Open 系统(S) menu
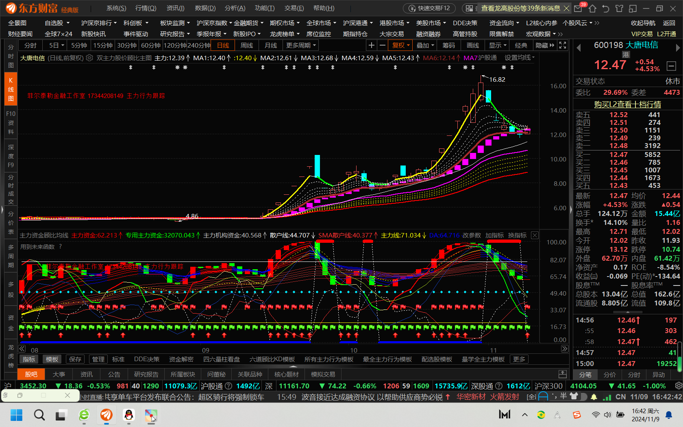The width and height of the screenshot is (683, 427). (116, 8)
